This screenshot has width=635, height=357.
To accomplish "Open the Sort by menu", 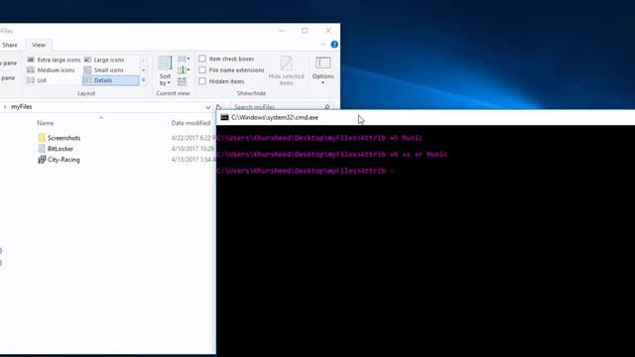I will (166, 71).
